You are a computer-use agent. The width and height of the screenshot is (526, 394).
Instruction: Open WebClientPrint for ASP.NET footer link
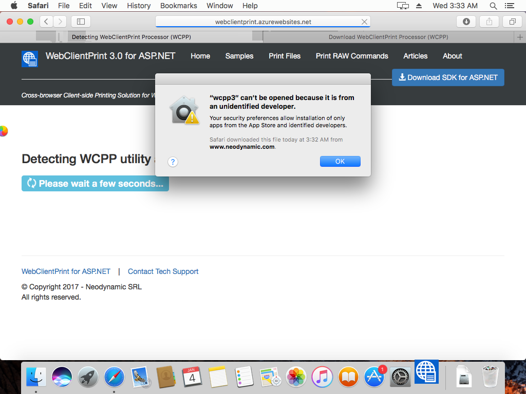pyautogui.click(x=66, y=271)
